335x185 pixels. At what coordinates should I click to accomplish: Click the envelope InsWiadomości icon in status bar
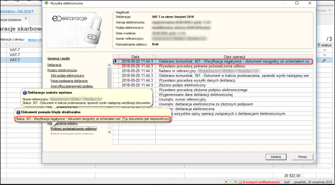tap(240, 182)
